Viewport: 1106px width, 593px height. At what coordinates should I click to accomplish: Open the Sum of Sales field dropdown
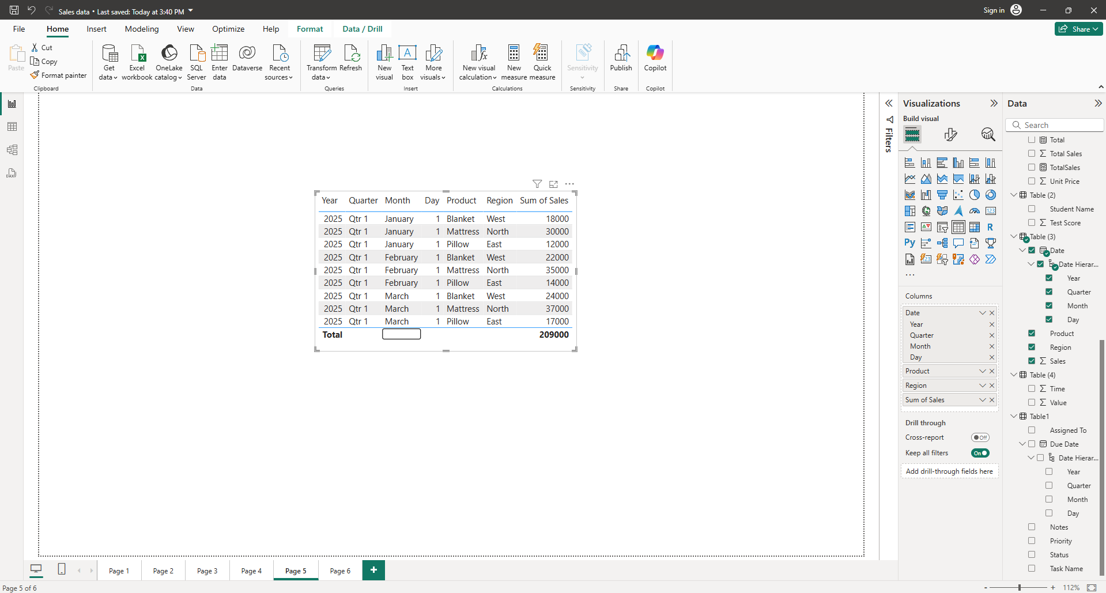pos(982,400)
